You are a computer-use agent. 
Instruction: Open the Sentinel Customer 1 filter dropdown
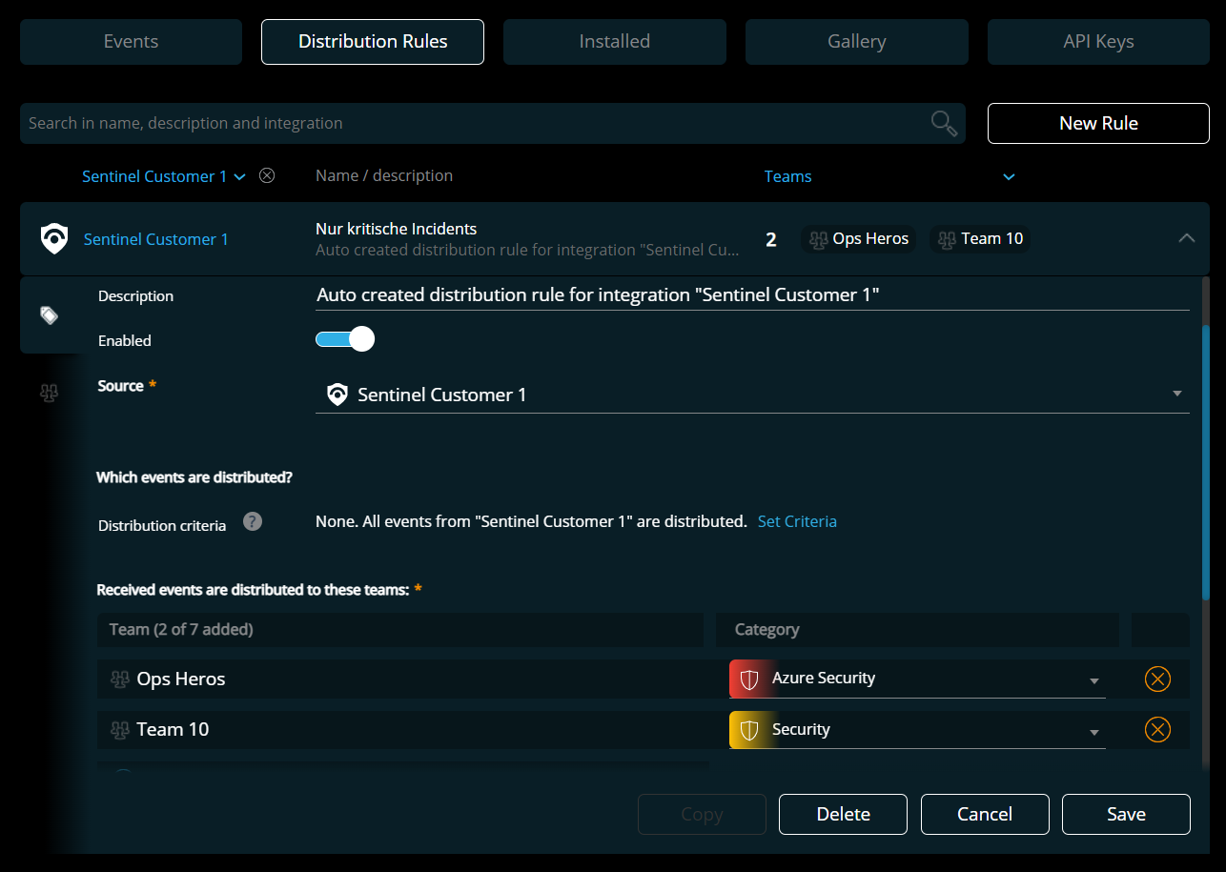point(164,176)
